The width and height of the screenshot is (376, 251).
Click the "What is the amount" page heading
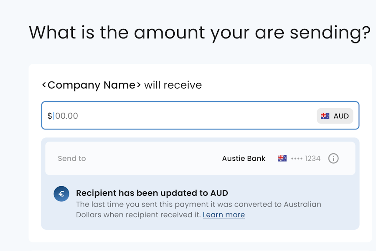[x=199, y=32]
